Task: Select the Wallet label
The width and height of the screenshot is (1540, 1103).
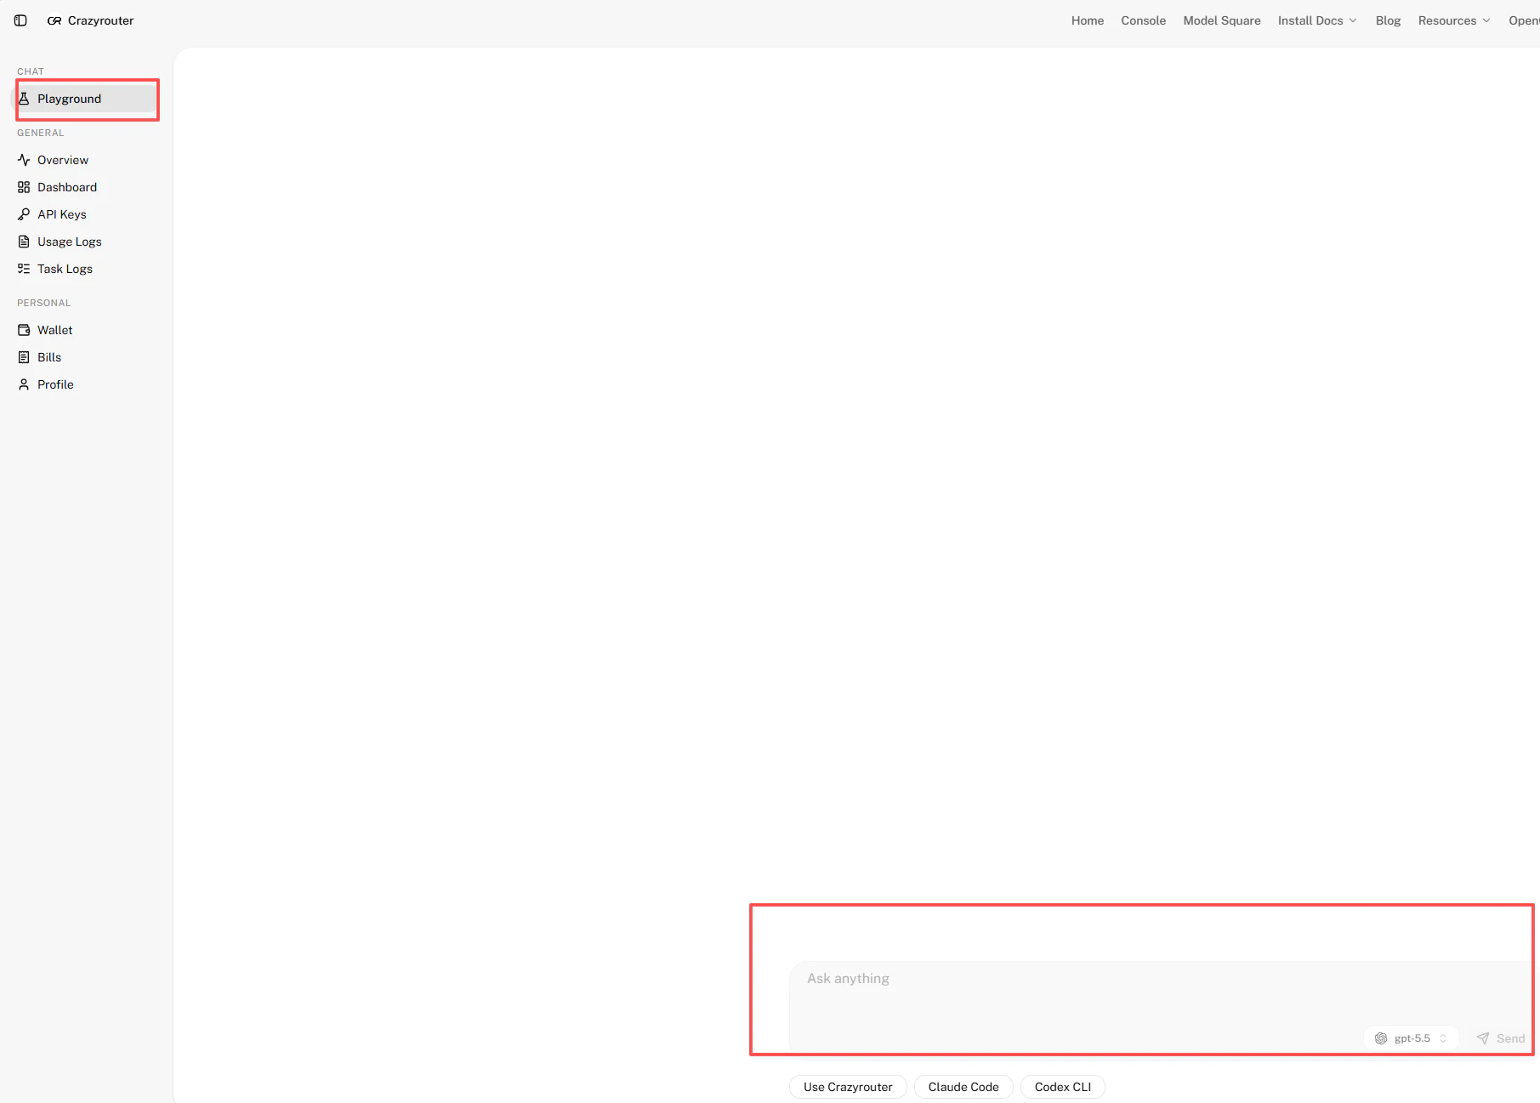Action: (55, 330)
